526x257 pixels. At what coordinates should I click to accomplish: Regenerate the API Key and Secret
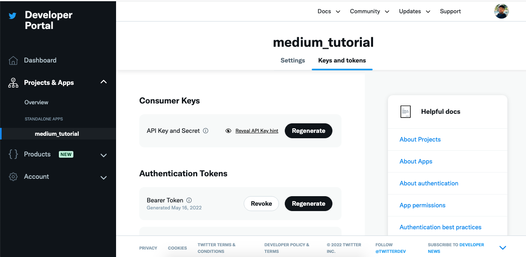click(x=308, y=131)
